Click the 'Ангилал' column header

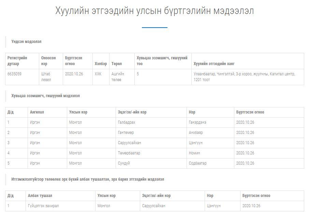coord(37,112)
